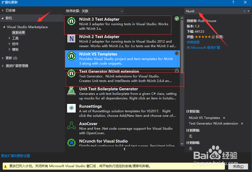Screen dimensions: 252x172
Task: Click the warning icon in the notification bar
Action: pos(5,166)
